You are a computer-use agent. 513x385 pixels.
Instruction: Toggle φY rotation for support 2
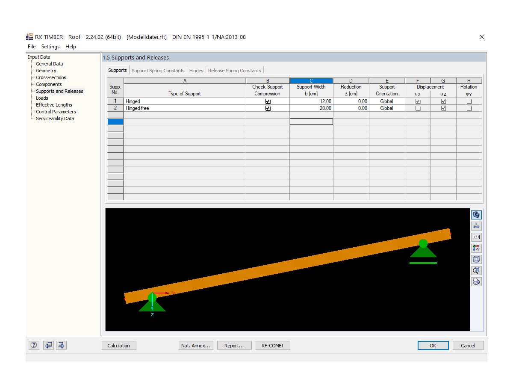coord(469,108)
